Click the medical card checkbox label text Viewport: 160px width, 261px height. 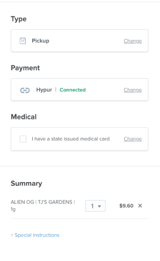pos(70,139)
